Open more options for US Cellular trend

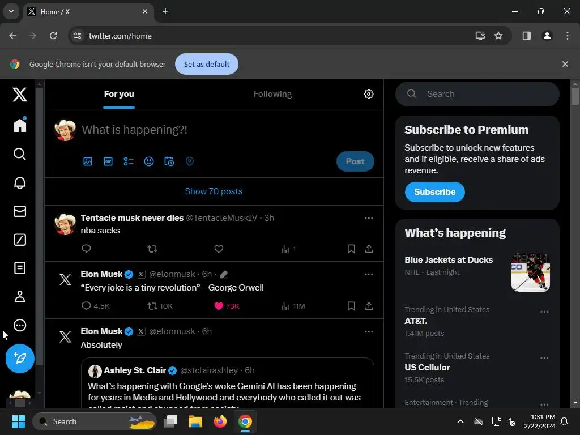click(x=544, y=358)
